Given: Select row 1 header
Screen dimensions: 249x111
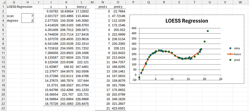Looking at the screenshot, I should click(x=2, y=7).
